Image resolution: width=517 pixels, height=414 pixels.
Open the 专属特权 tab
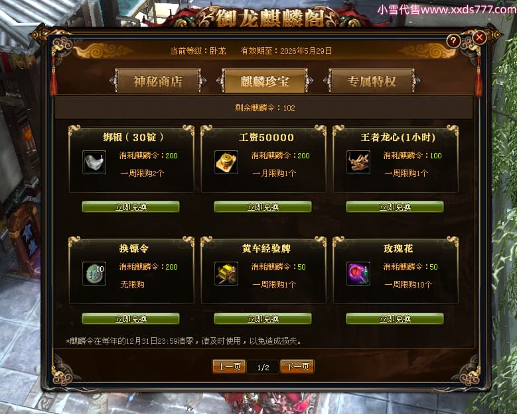click(x=372, y=81)
